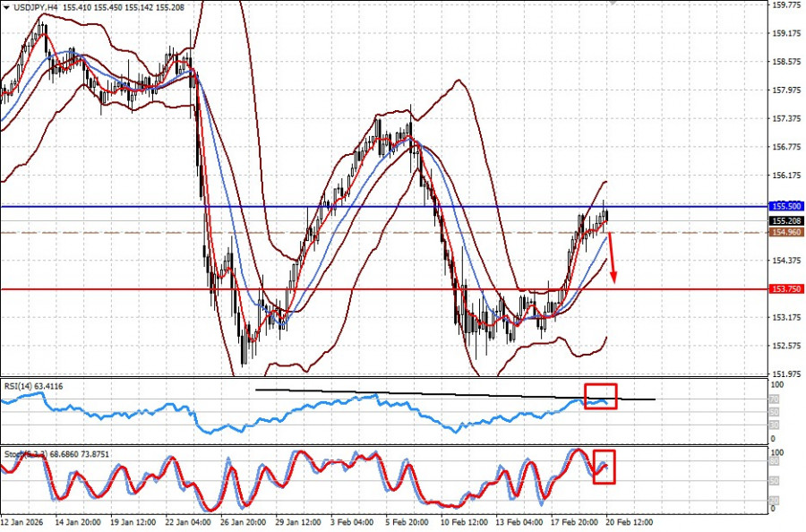This screenshot has width=806, height=532.
Task: Click the 154.960 dashed level price tag
Action: click(x=785, y=232)
